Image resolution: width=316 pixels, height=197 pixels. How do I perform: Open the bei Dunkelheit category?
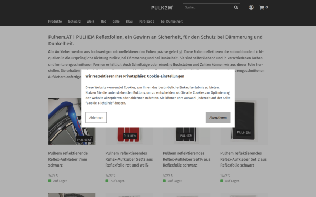coord(172,22)
